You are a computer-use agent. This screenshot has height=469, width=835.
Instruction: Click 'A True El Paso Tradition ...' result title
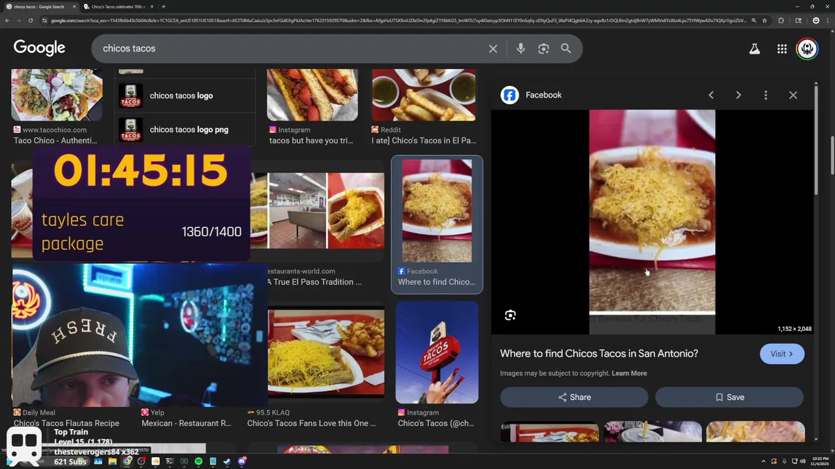point(314,282)
